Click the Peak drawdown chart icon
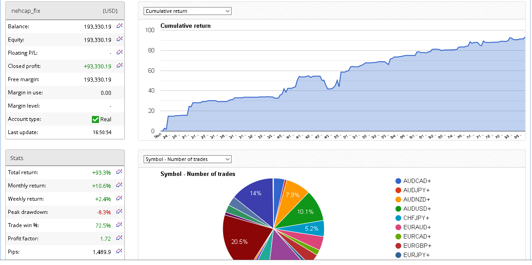The width and height of the screenshot is (532, 265). [x=119, y=212]
